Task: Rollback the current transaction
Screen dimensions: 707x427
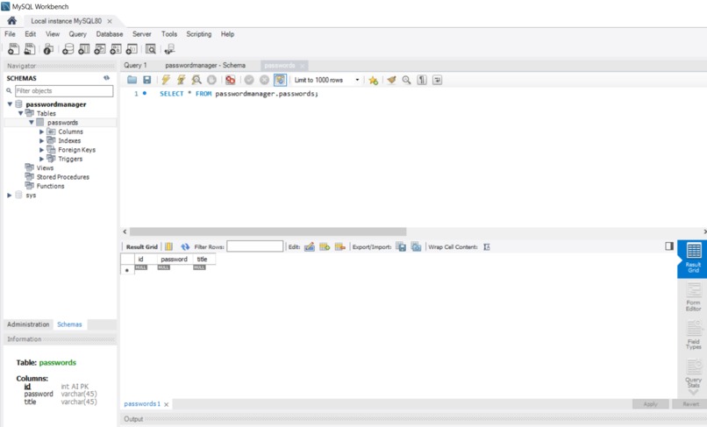Action: 264,80
